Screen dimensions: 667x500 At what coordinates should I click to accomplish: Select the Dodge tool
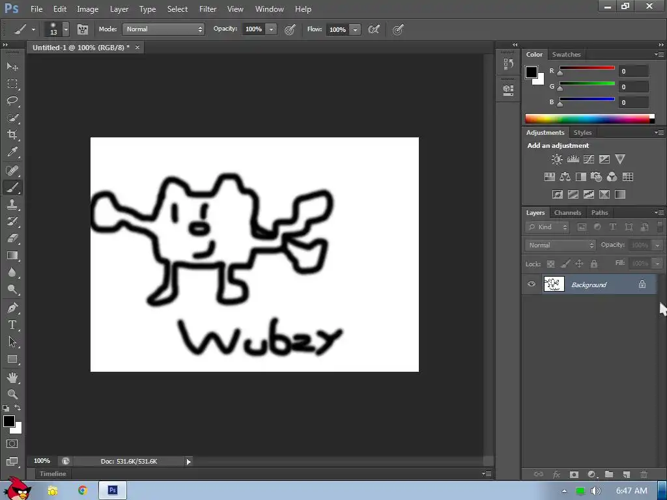click(12, 290)
